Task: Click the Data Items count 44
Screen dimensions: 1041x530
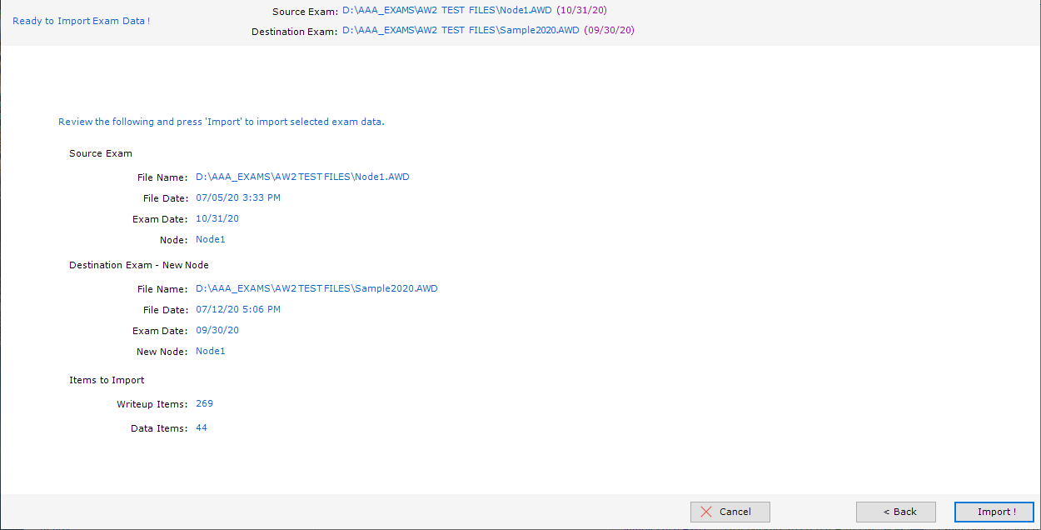Action: [202, 428]
